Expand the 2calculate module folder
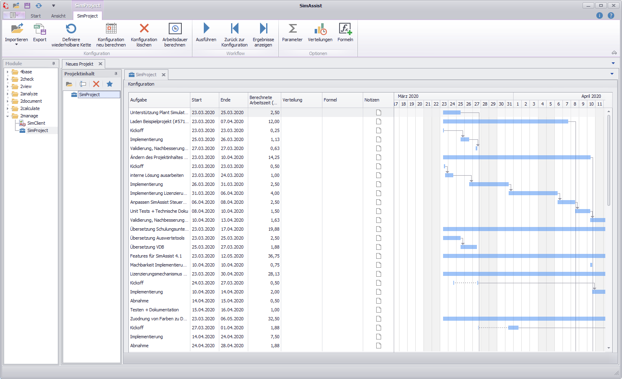This screenshot has width=622, height=379. click(7, 108)
